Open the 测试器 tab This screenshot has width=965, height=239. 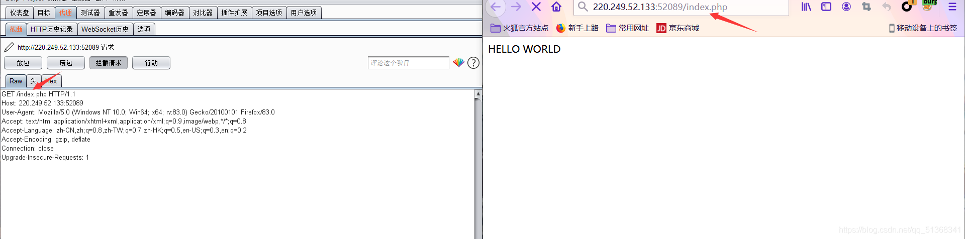90,13
